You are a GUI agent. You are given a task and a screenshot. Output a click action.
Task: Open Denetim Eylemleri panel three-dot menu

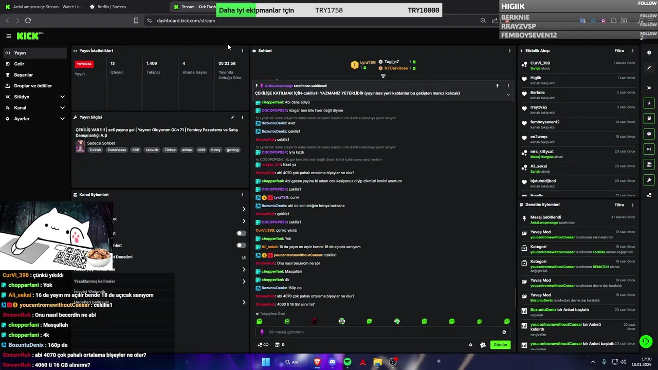click(632, 205)
